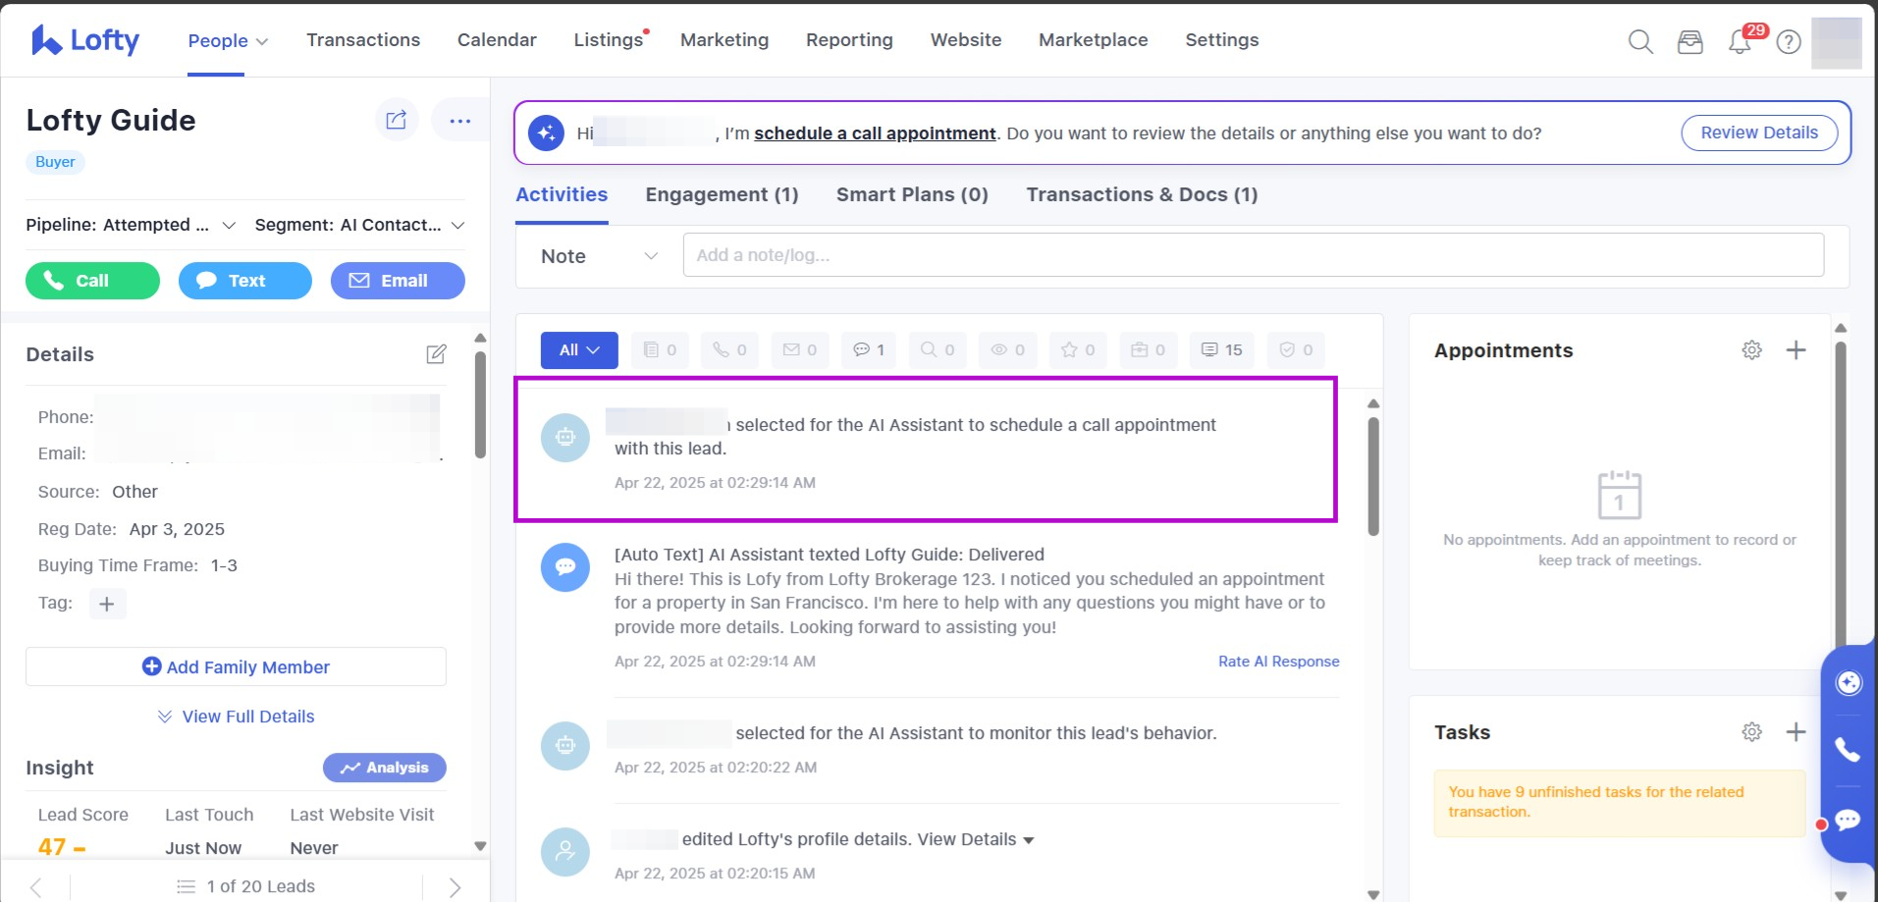Open the Segment dropdown

(457, 226)
